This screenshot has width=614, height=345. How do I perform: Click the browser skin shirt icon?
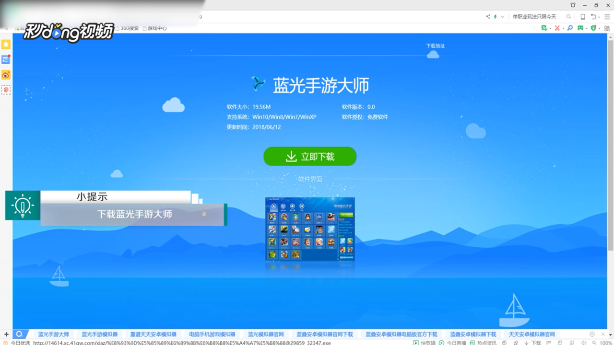click(573, 5)
